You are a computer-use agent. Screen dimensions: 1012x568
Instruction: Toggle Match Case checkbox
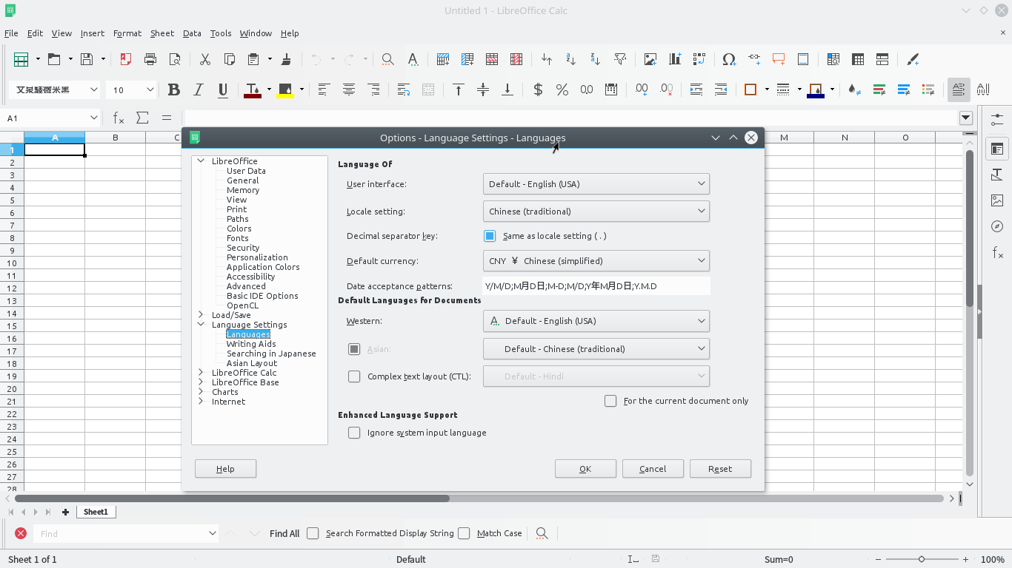pyautogui.click(x=464, y=533)
